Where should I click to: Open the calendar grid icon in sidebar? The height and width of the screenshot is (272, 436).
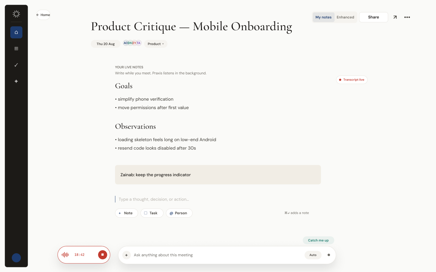pyautogui.click(x=16, y=49)
